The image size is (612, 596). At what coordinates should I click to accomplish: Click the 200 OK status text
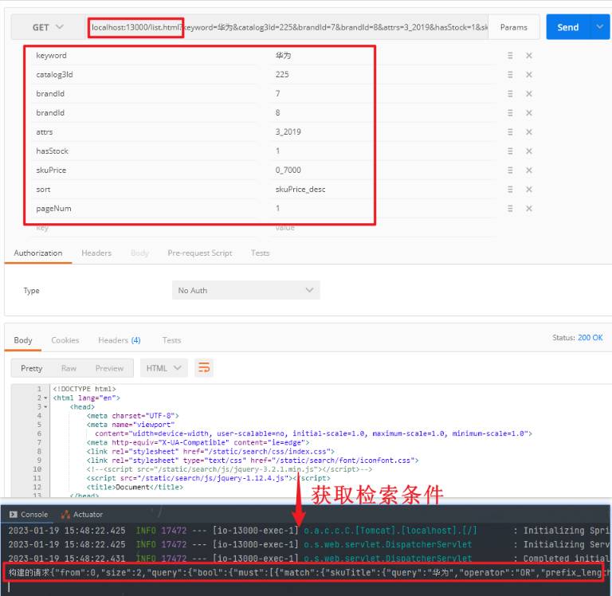click(x=590, y=338)
